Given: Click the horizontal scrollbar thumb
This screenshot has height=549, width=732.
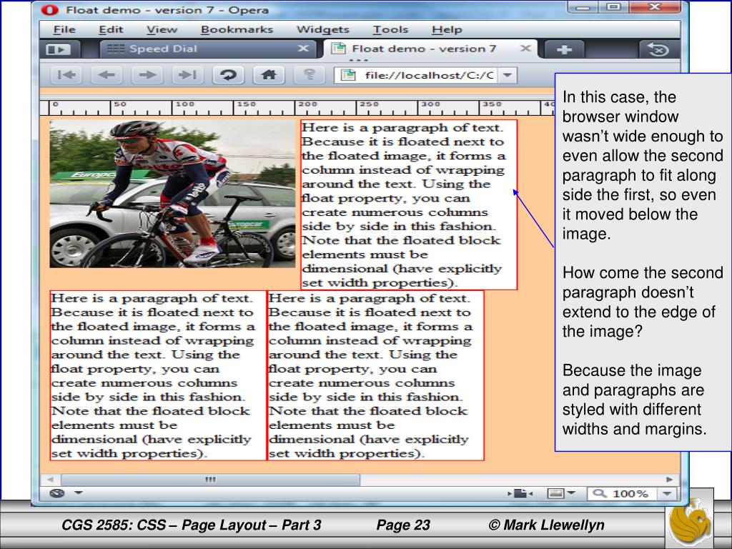Looking at the screenshot, I should tap(211, 480).
